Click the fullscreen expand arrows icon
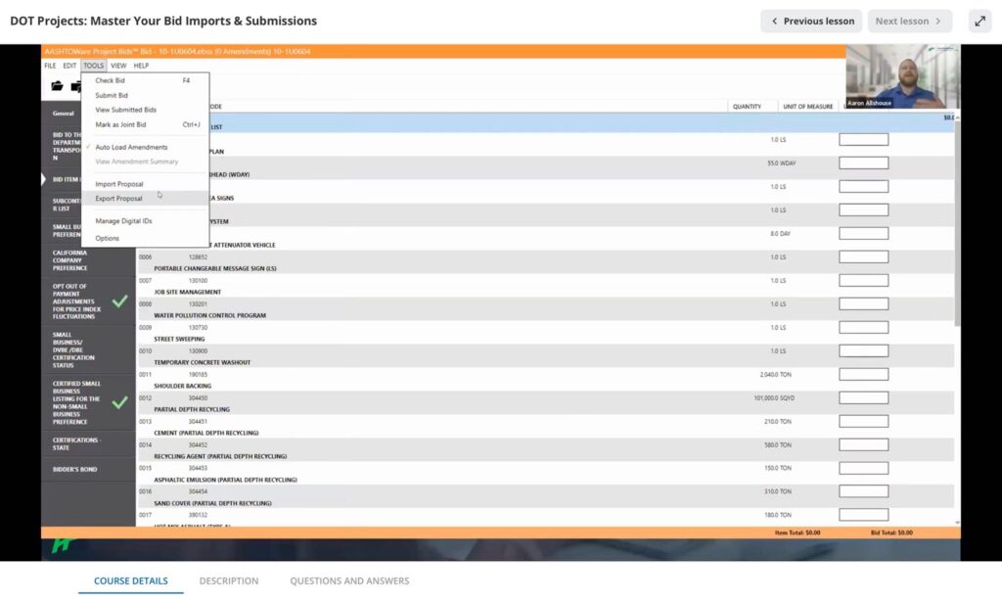This screenshot has height=603, width=1002. pyautogui.click(x=979, y=21)
